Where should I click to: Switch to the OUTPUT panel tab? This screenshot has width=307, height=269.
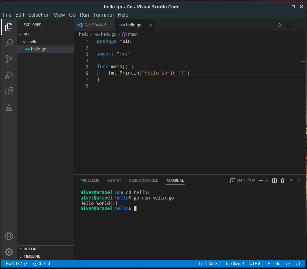pyautogui.click(x=114, y=180)
